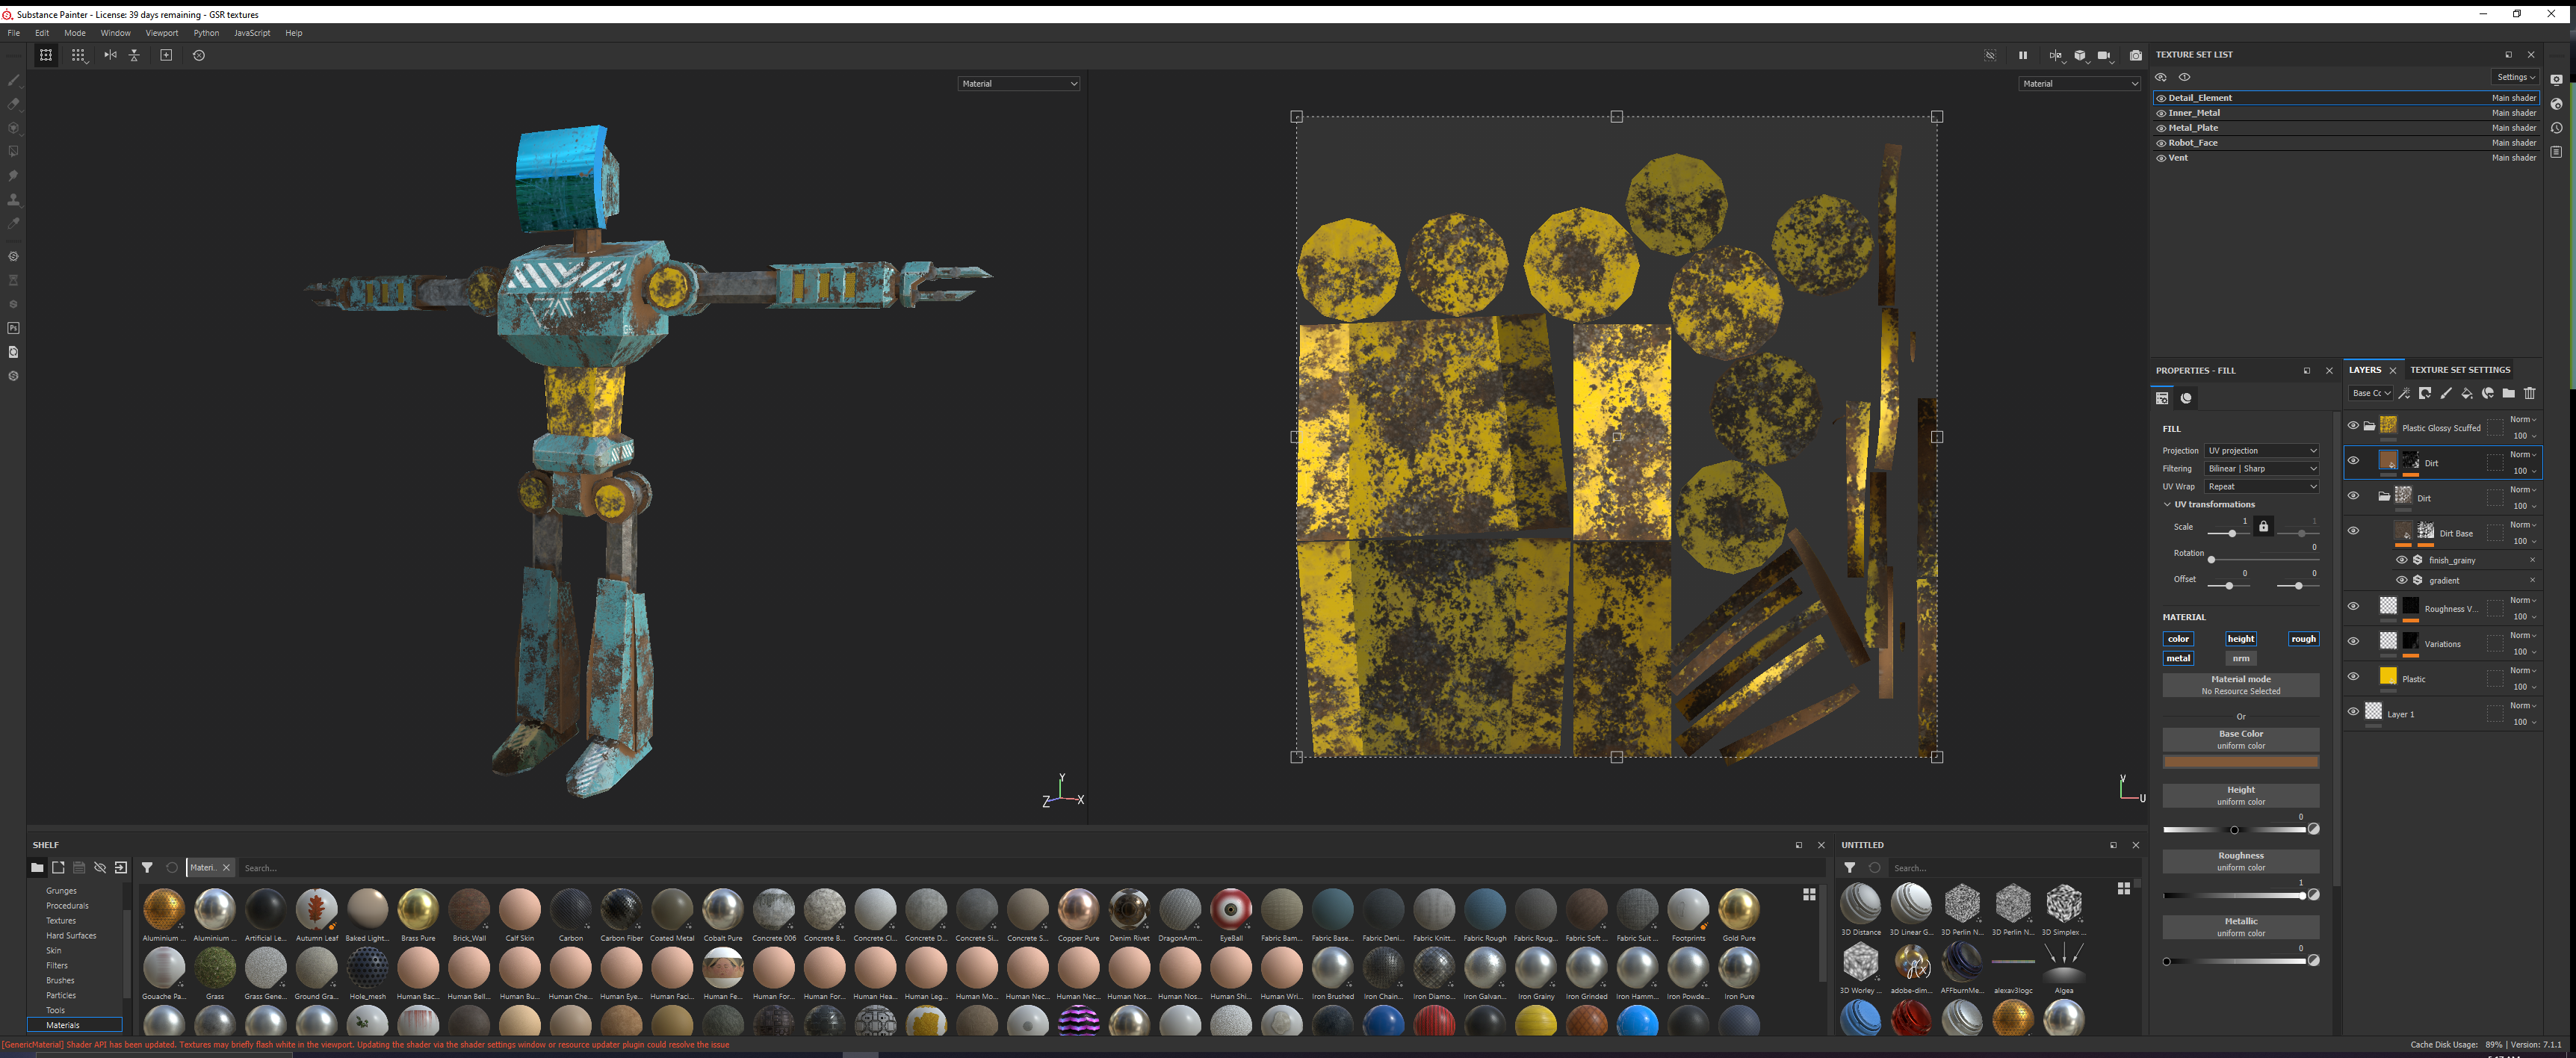The height and width of the screenshot is (1058, 2576).
Task: Click the brown Base Color swatch
Action: pyautogui.click(x=2240, y=762)
